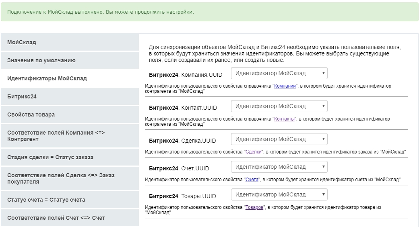Switch to Статус счета = Статус счета

[46, 200]
